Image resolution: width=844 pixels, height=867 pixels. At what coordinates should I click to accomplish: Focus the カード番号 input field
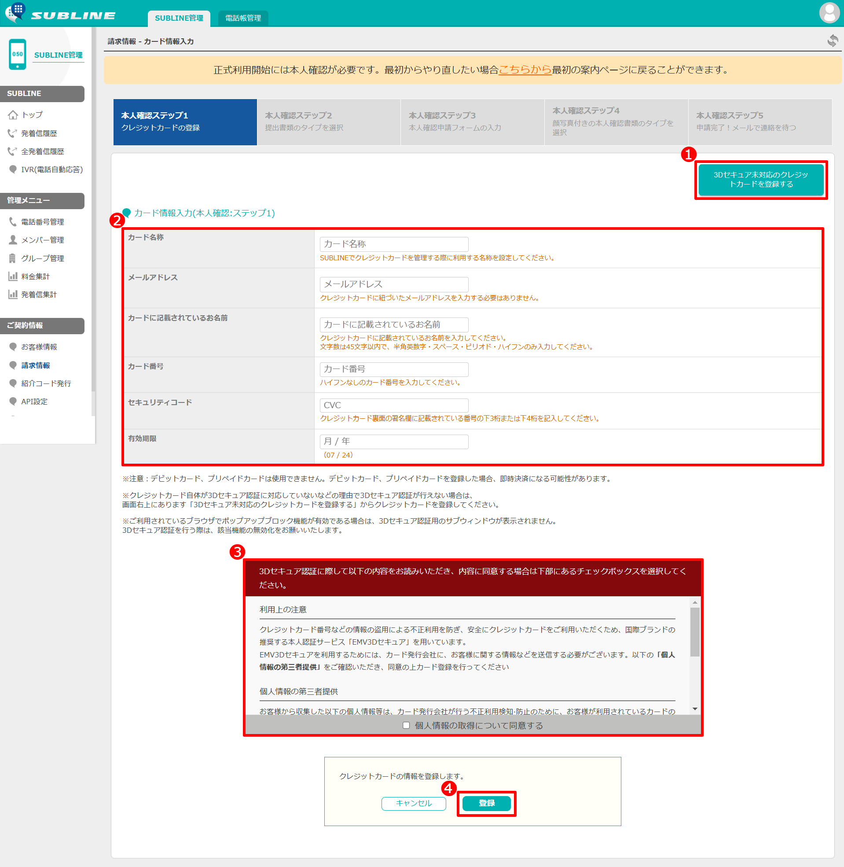(x=394, y=369)
